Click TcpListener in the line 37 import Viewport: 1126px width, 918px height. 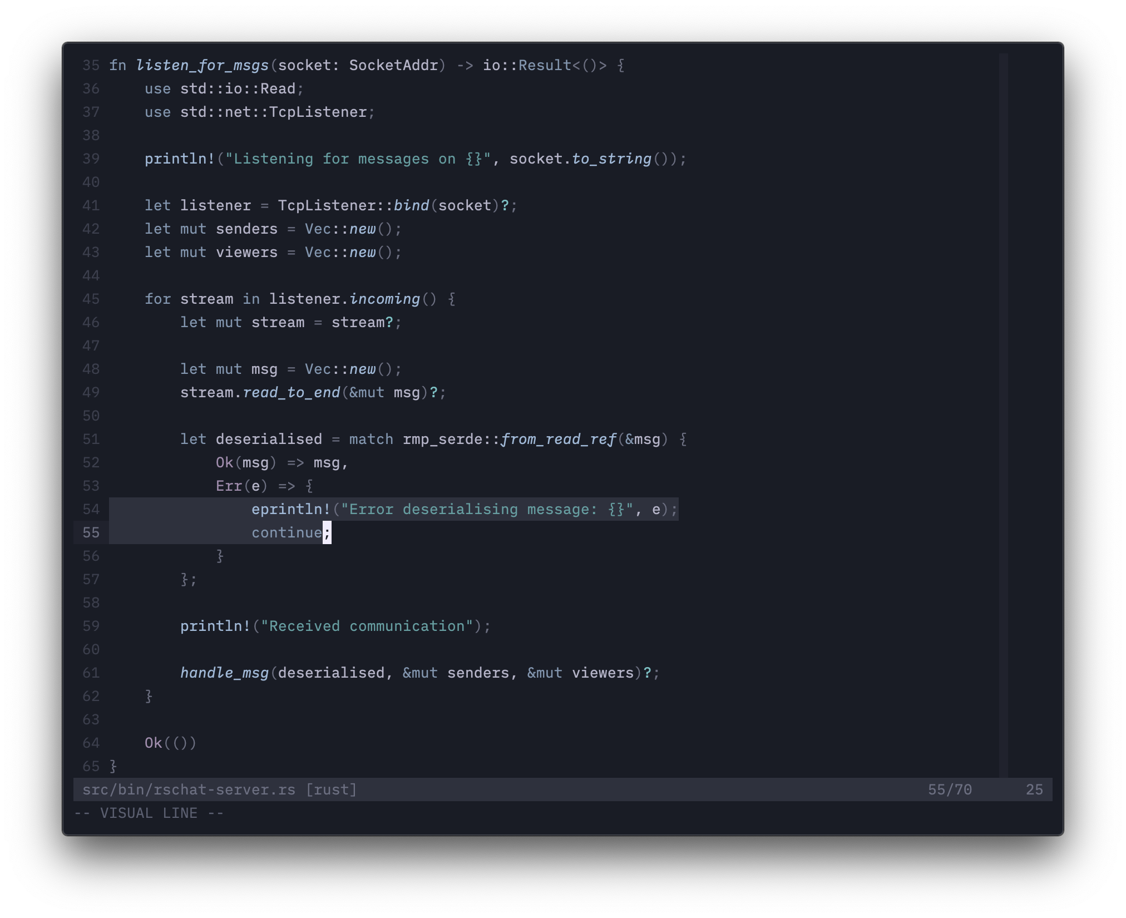(x=318, y=112)
